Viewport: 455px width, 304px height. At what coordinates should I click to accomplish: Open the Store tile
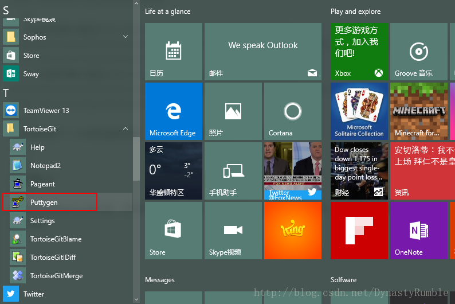[x=174, y=231]
